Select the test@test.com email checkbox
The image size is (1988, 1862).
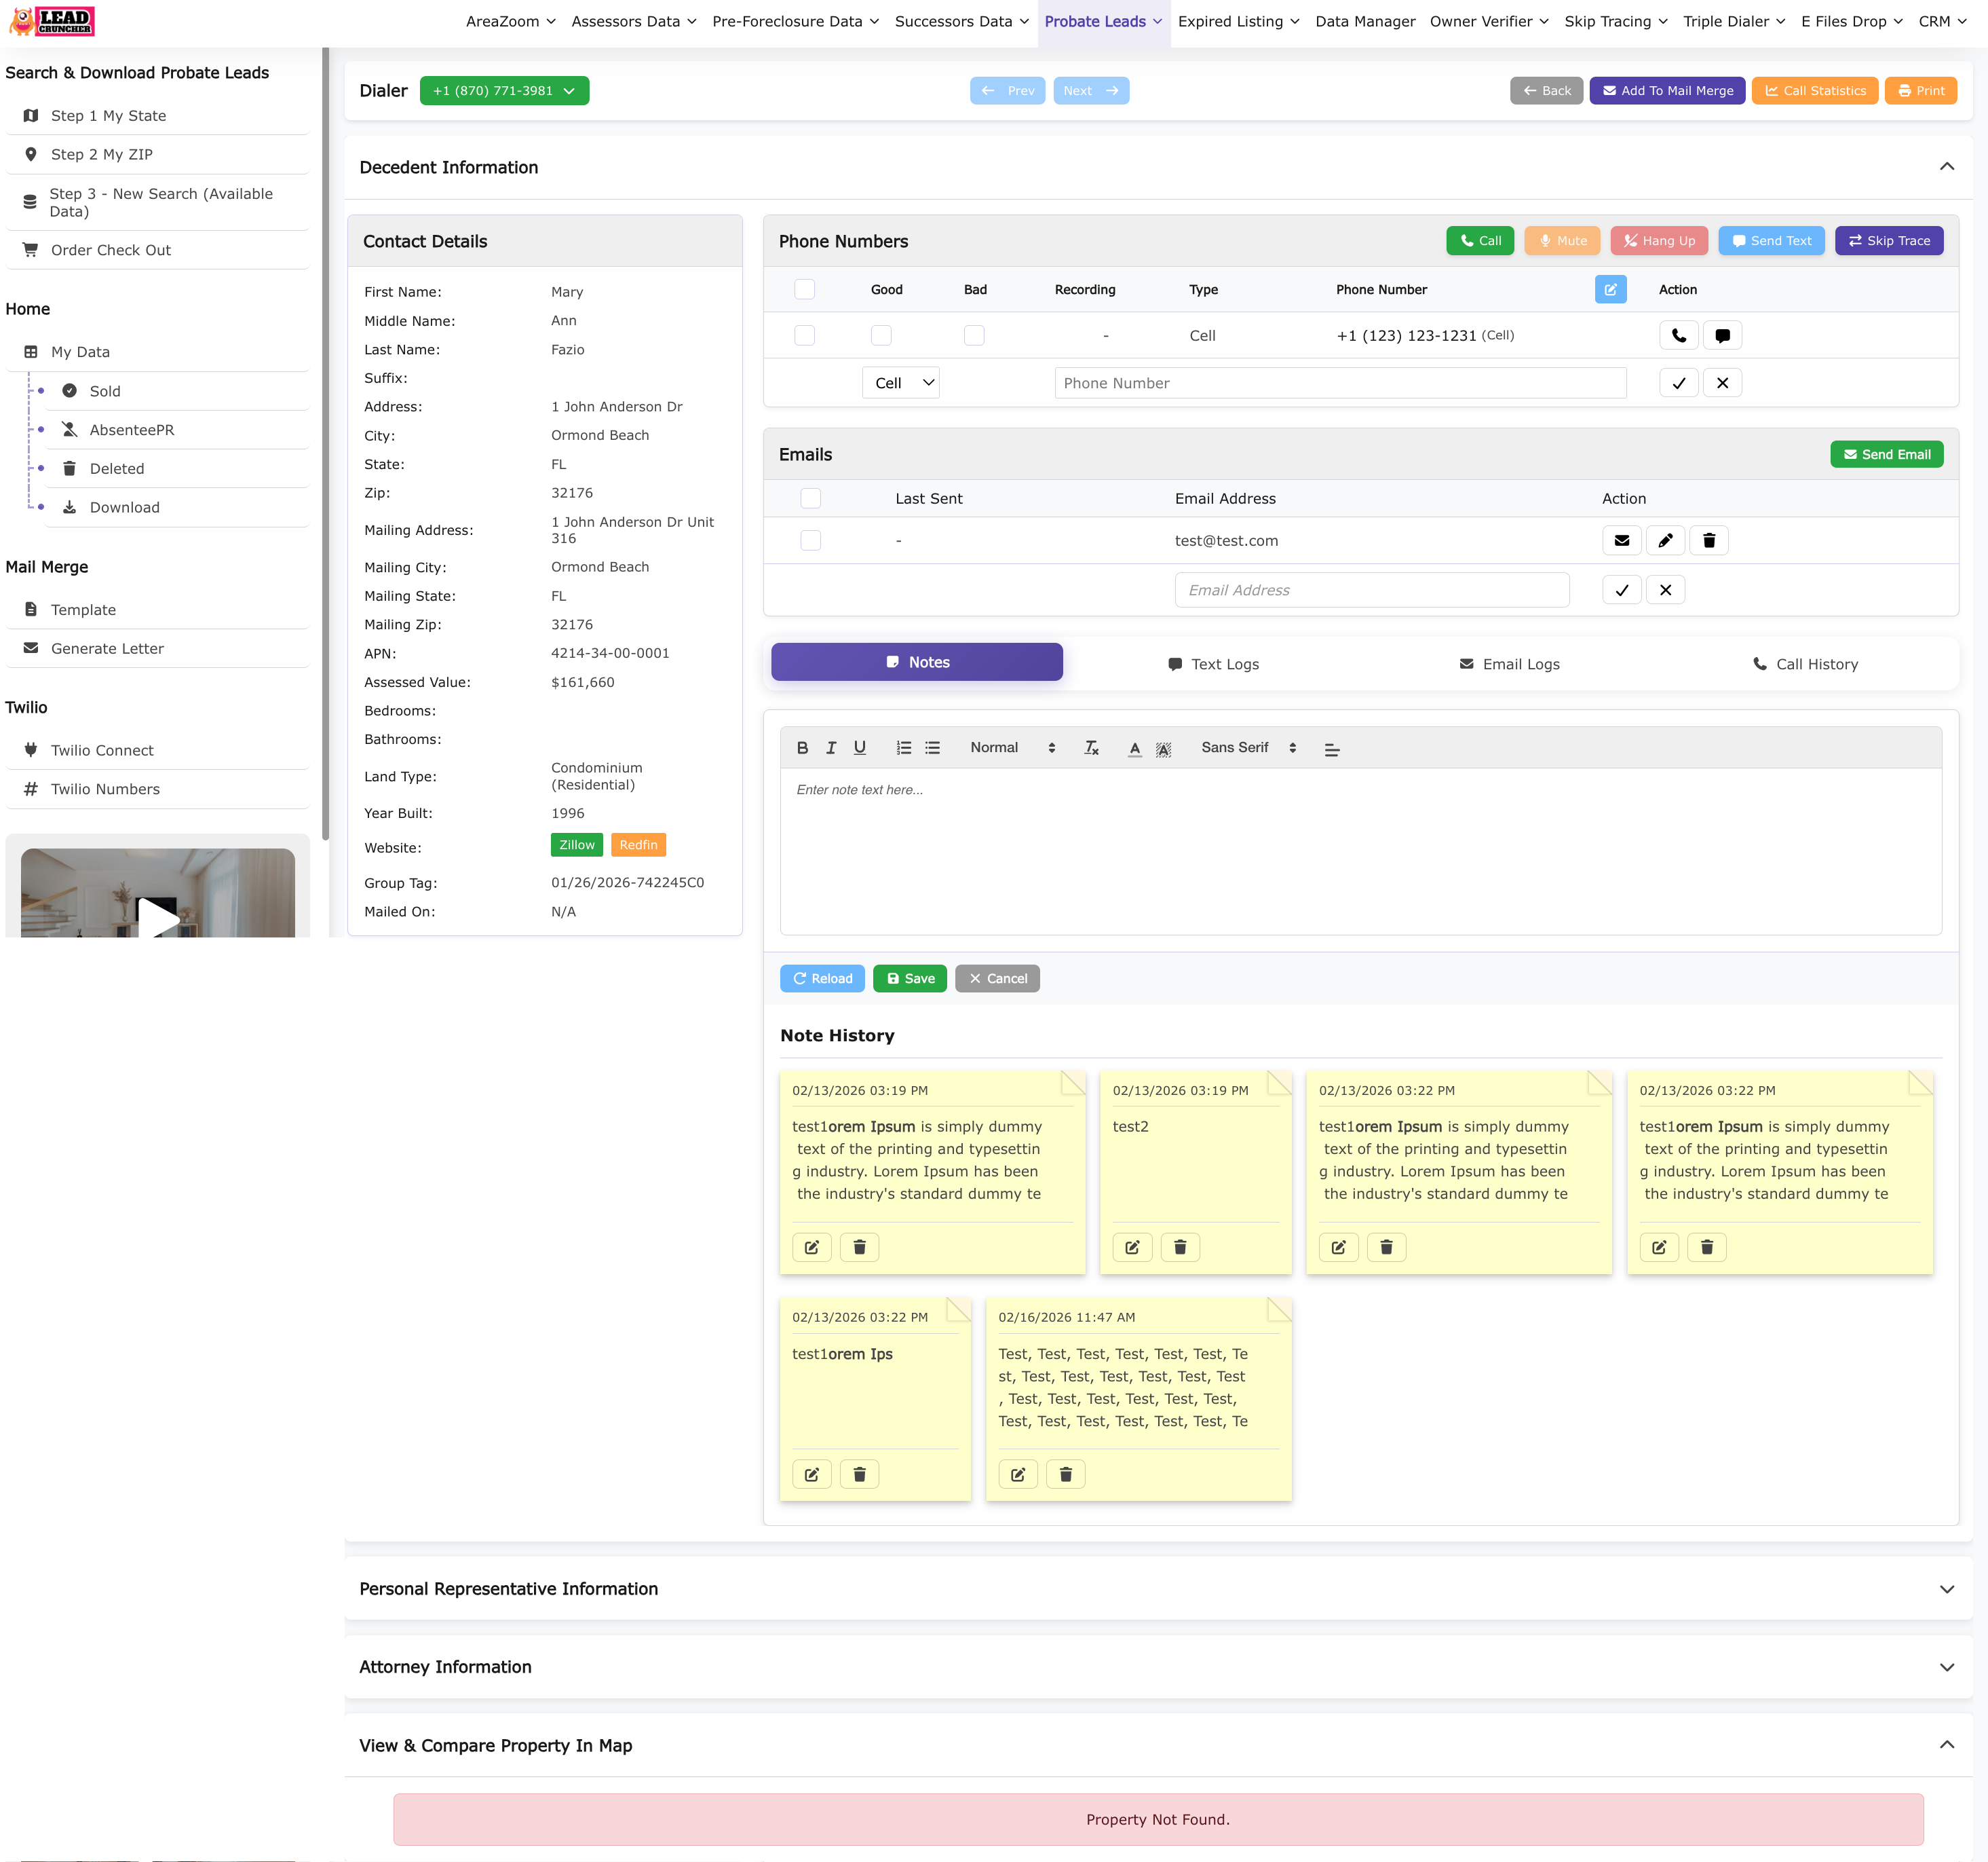click(811, 540)
